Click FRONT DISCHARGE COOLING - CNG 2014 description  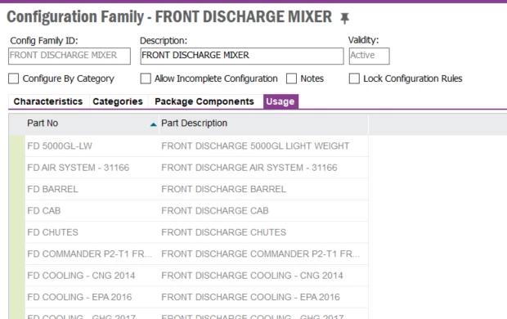252,276
